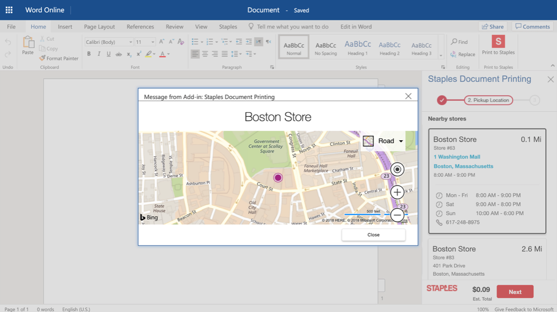Click the Paste icon
557x312 pixels.
tap(28, 43)
